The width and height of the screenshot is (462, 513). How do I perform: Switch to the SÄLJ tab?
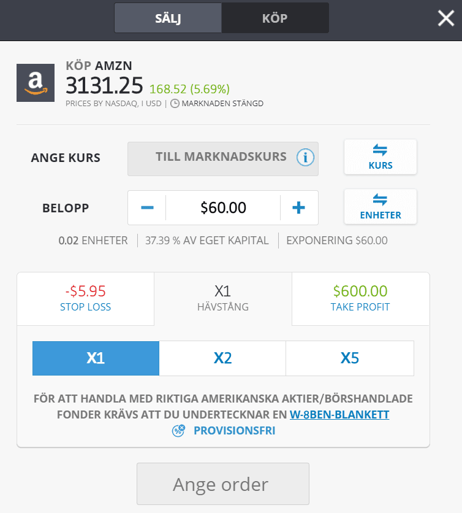click(167, 18)
